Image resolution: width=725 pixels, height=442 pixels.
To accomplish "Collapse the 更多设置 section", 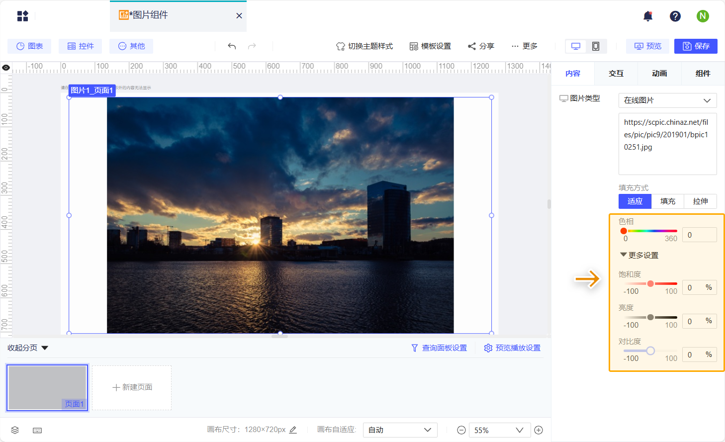I will click(639, 255).
